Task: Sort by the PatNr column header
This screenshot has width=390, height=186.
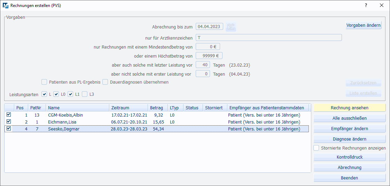Action: (x=37, y=108)
